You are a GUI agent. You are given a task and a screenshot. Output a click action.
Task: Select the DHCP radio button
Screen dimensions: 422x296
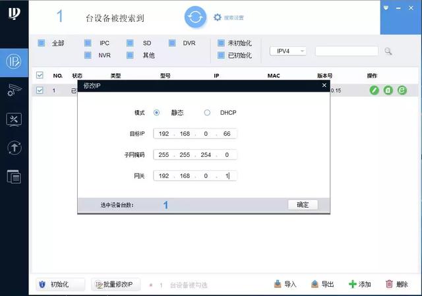click(x=207, y=113)
